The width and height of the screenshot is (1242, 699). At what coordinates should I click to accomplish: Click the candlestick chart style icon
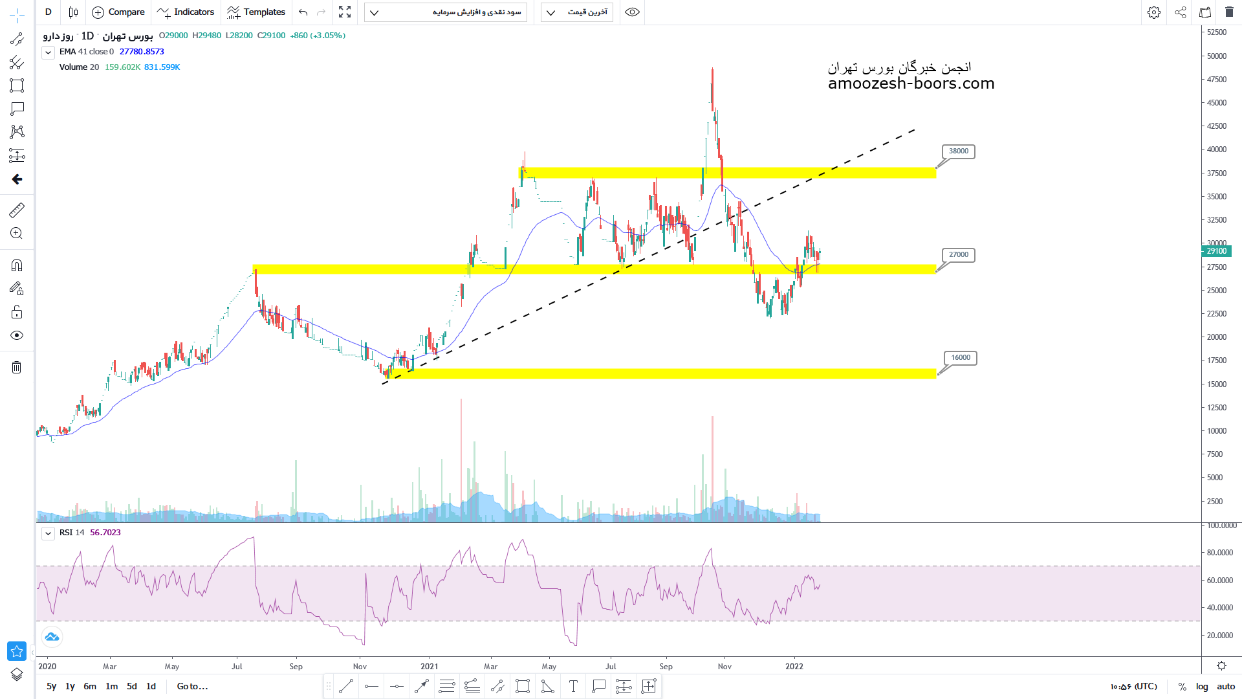tap(73, 12)
